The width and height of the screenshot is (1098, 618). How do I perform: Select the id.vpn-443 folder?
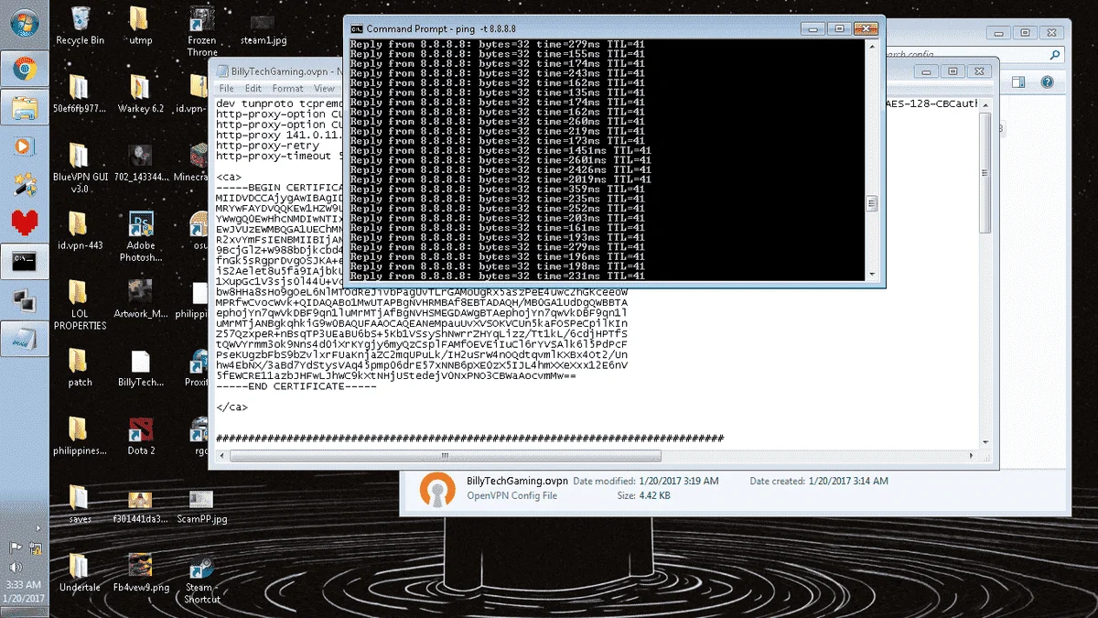pos(80,230)
